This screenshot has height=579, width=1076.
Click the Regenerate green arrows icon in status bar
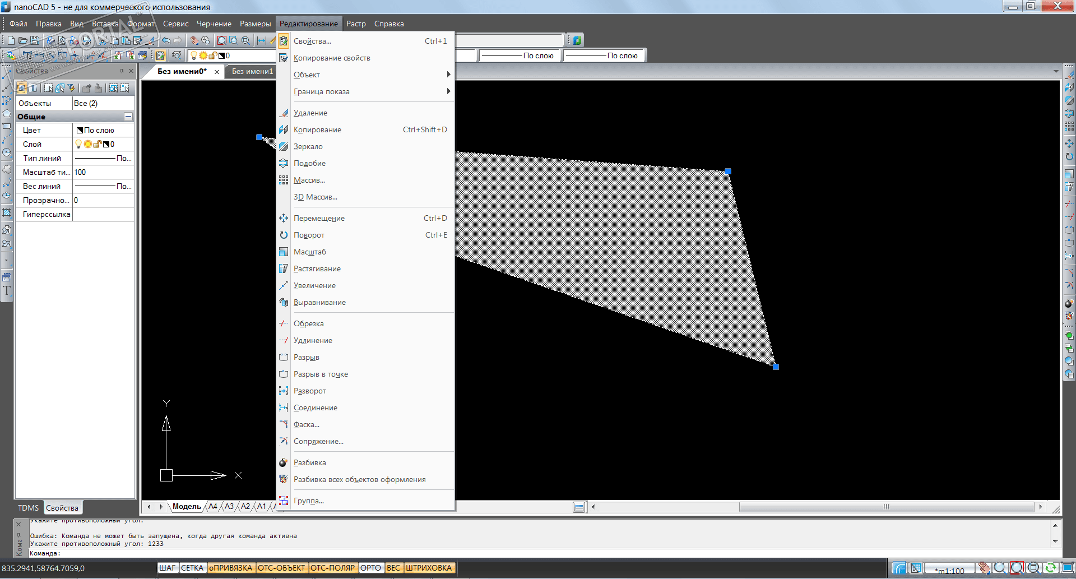coord(1051,568)
